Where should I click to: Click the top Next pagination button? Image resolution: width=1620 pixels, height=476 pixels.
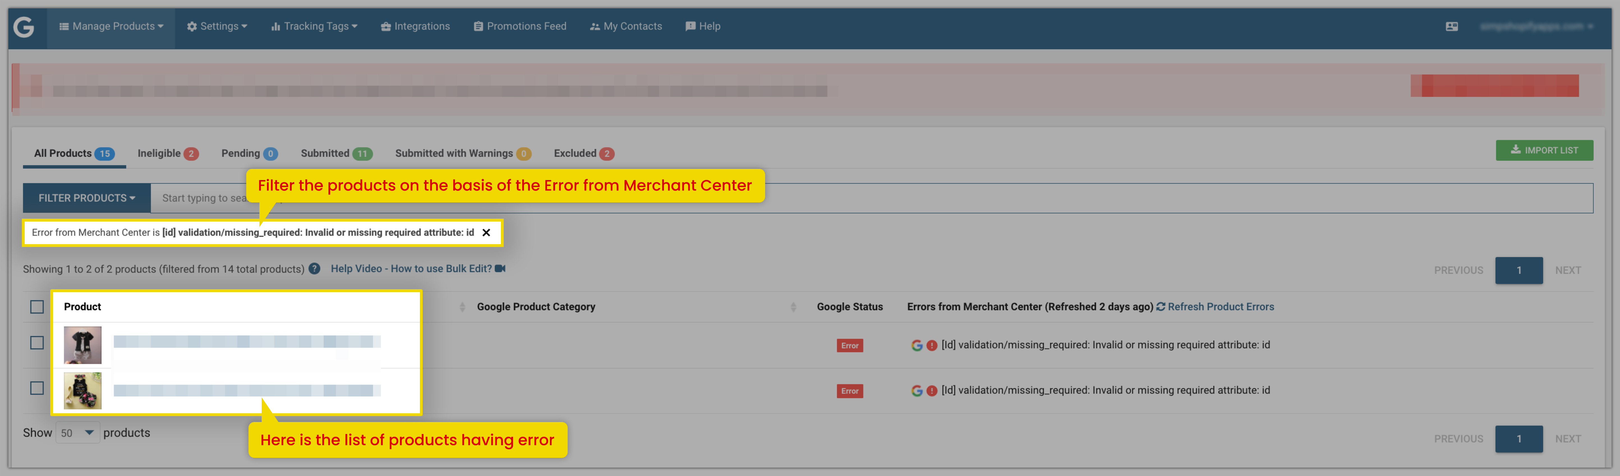[1568, 271]
